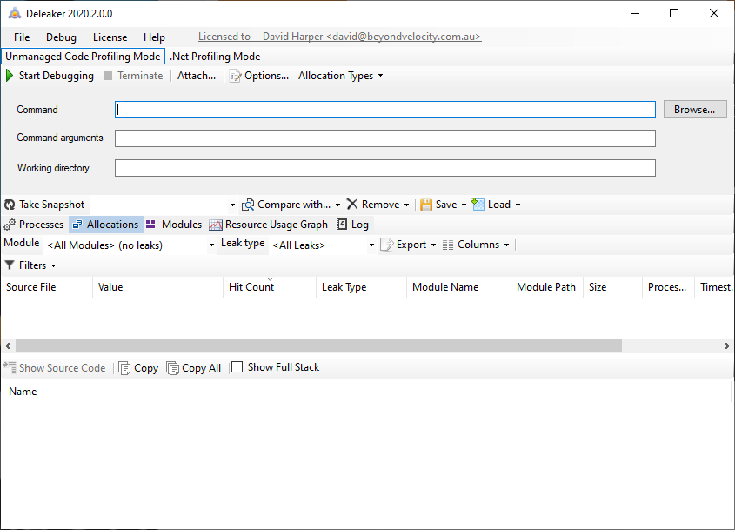Viewport: 735px width, 530px height.
Task: Click inside the Command input field
Action: [384, 110]
